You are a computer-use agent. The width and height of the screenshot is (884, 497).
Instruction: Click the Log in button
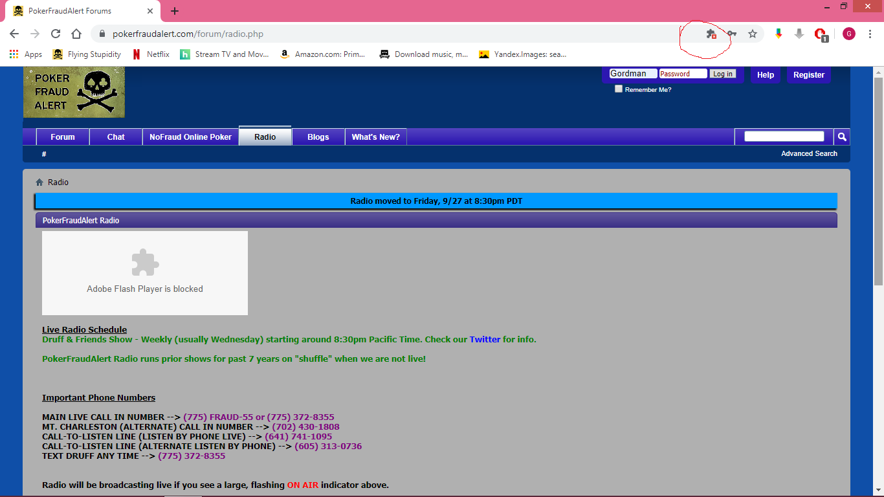click(723, 74)
